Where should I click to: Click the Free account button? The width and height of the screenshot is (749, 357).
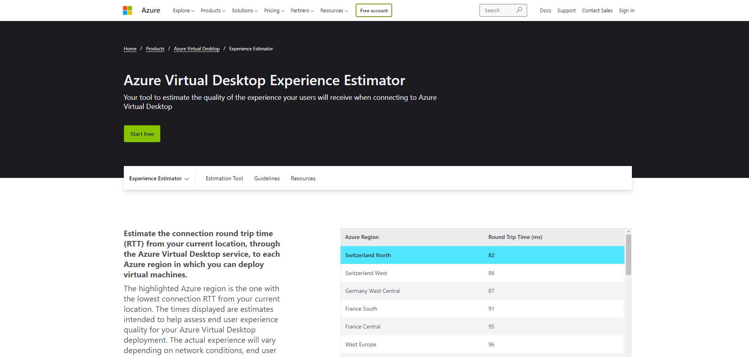click(374, 11)
